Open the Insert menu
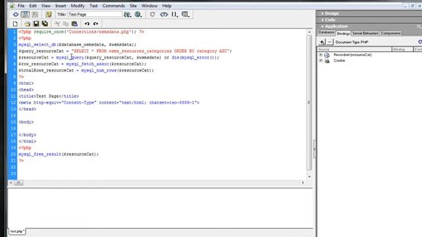422x237 pixels. coord(61,6)
